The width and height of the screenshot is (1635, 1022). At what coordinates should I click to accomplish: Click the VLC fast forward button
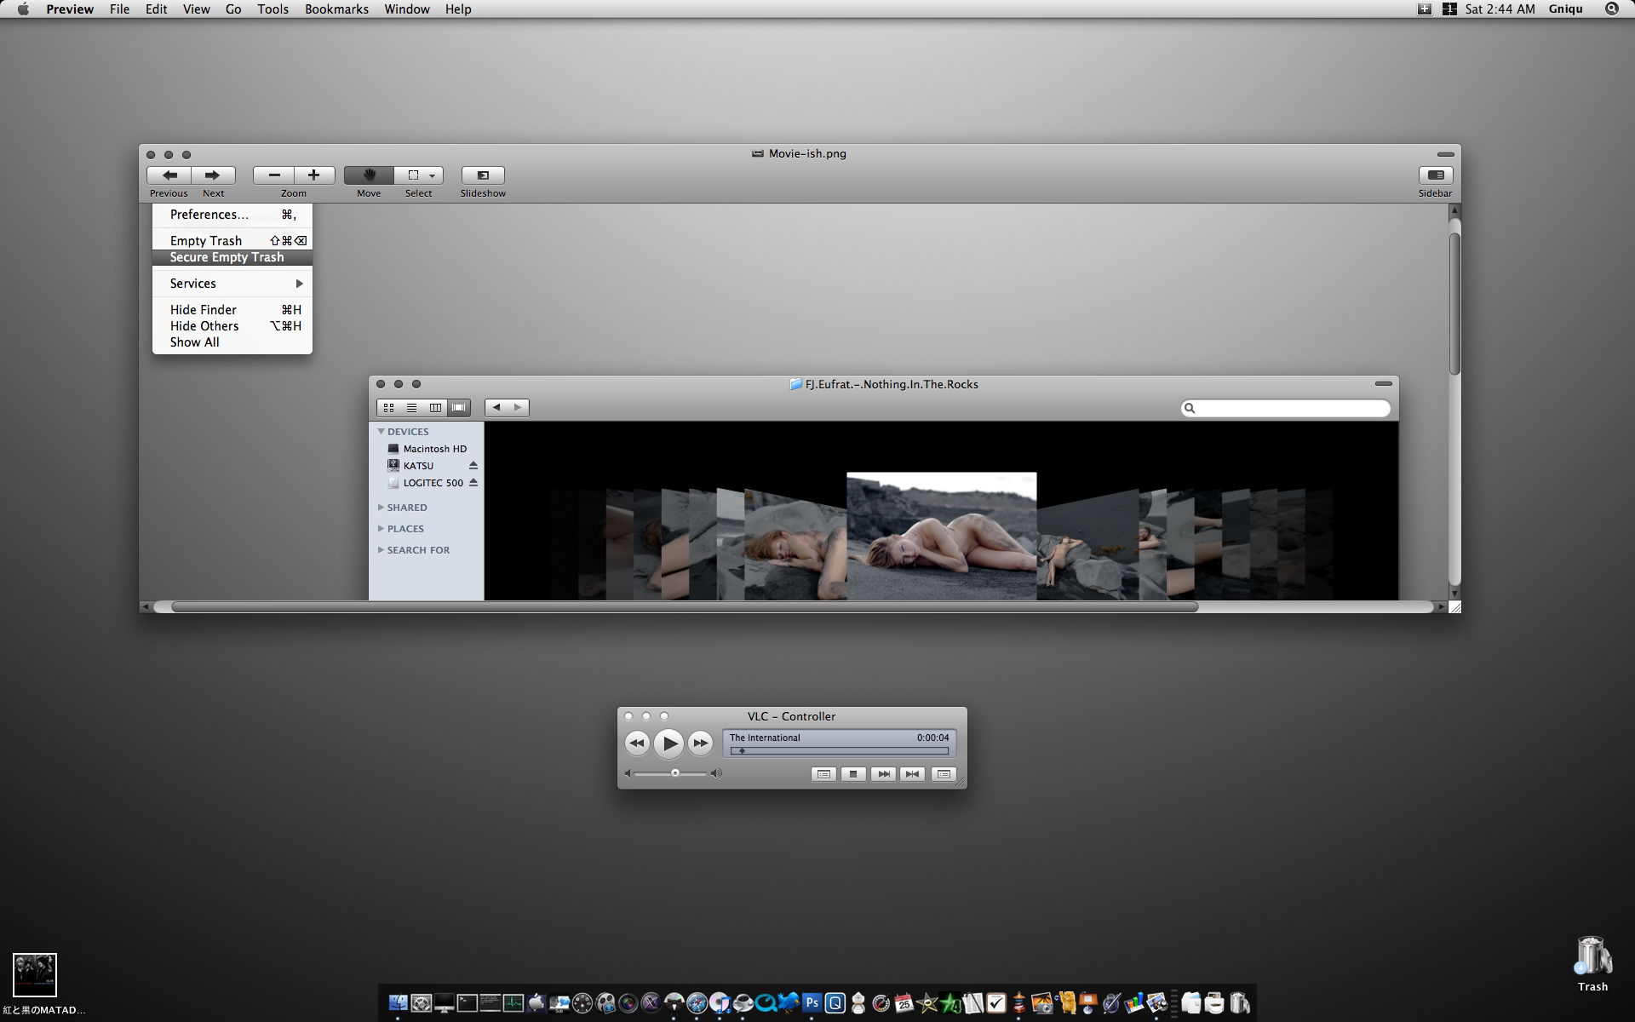coord(700,744)
